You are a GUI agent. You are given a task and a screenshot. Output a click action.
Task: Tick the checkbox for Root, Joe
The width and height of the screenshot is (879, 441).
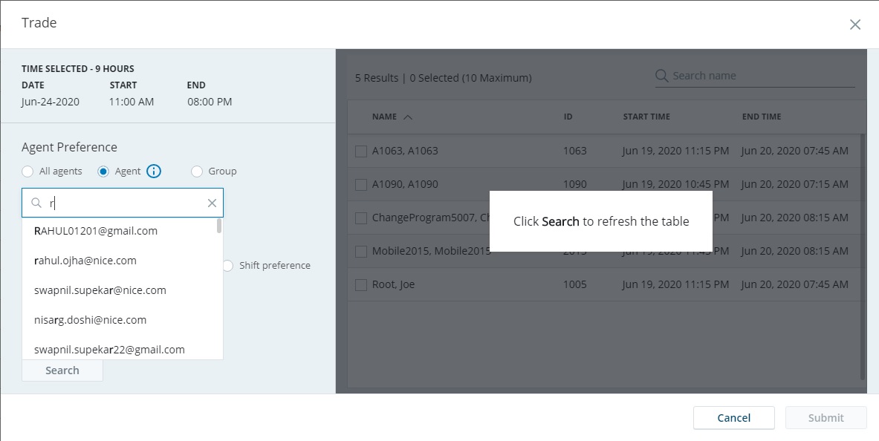point(361,284)
